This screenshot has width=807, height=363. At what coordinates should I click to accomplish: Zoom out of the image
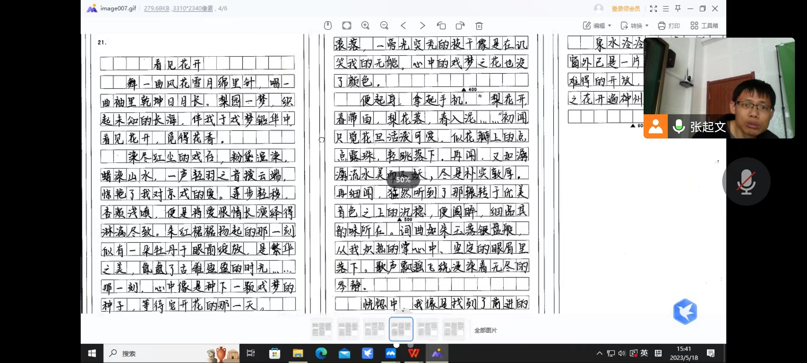(x=384, y=26)
